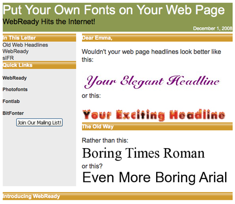Click The Old Way section heading
Viewport: 235px width, 204px height.
coord(157,126)
